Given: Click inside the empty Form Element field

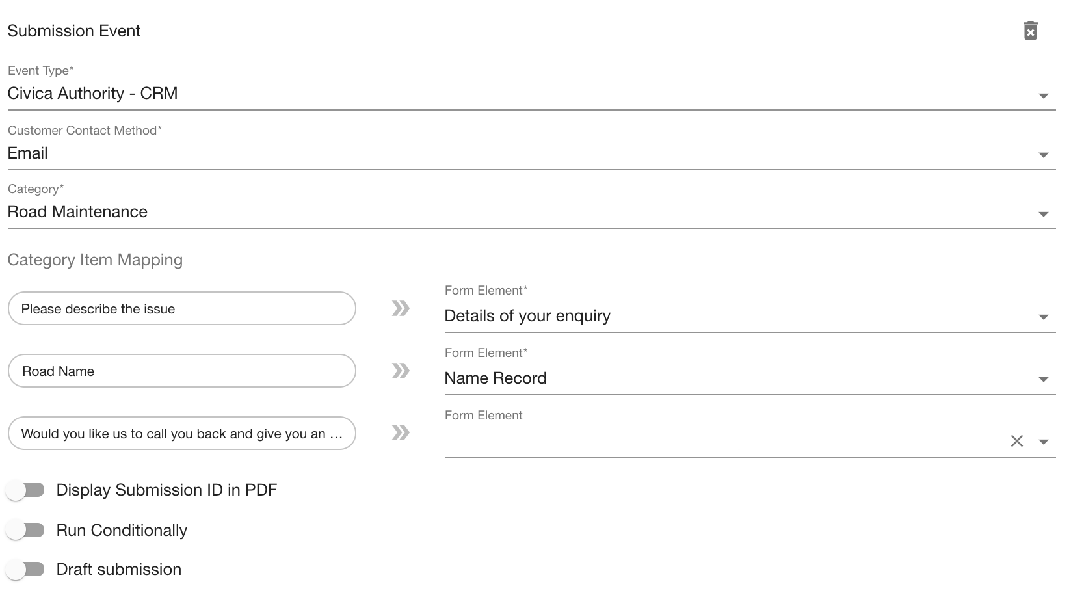Looking at the screenshot, I should click(715, 441).
